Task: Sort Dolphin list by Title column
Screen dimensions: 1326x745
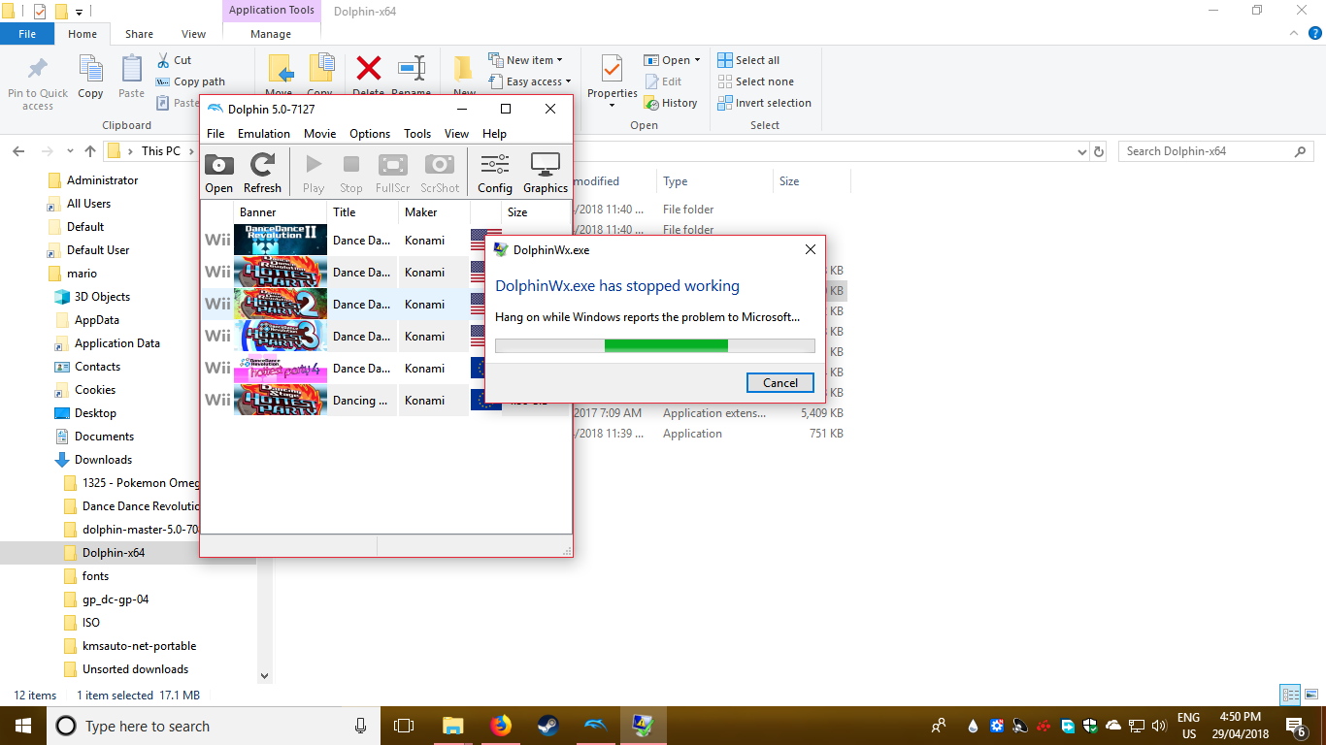Action: click(x=363, y=211)
